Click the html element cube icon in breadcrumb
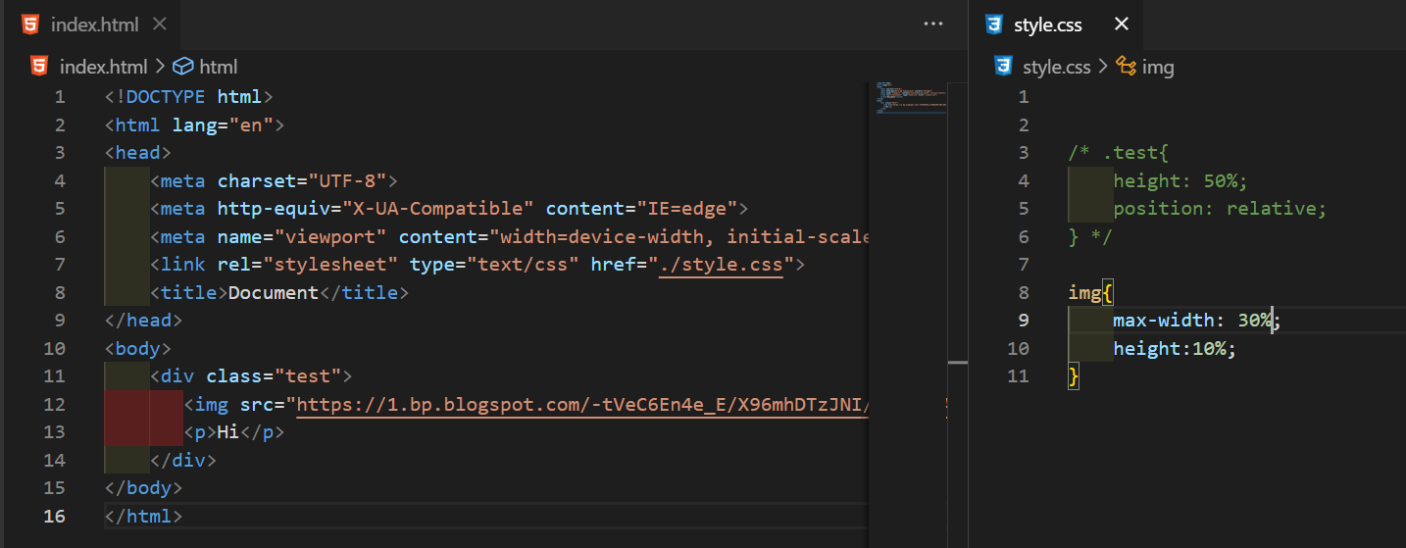The height and width of the screenshot is (548, 1406). coord(181,67)
